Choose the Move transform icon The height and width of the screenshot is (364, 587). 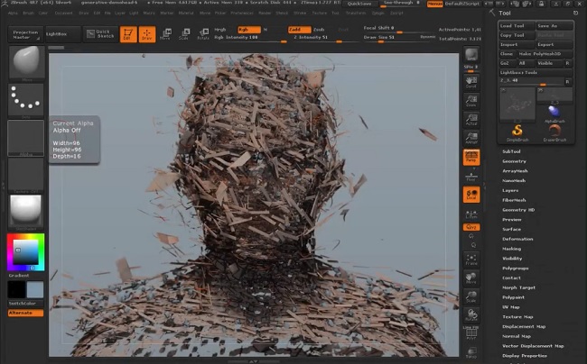[x=165, y=34]
